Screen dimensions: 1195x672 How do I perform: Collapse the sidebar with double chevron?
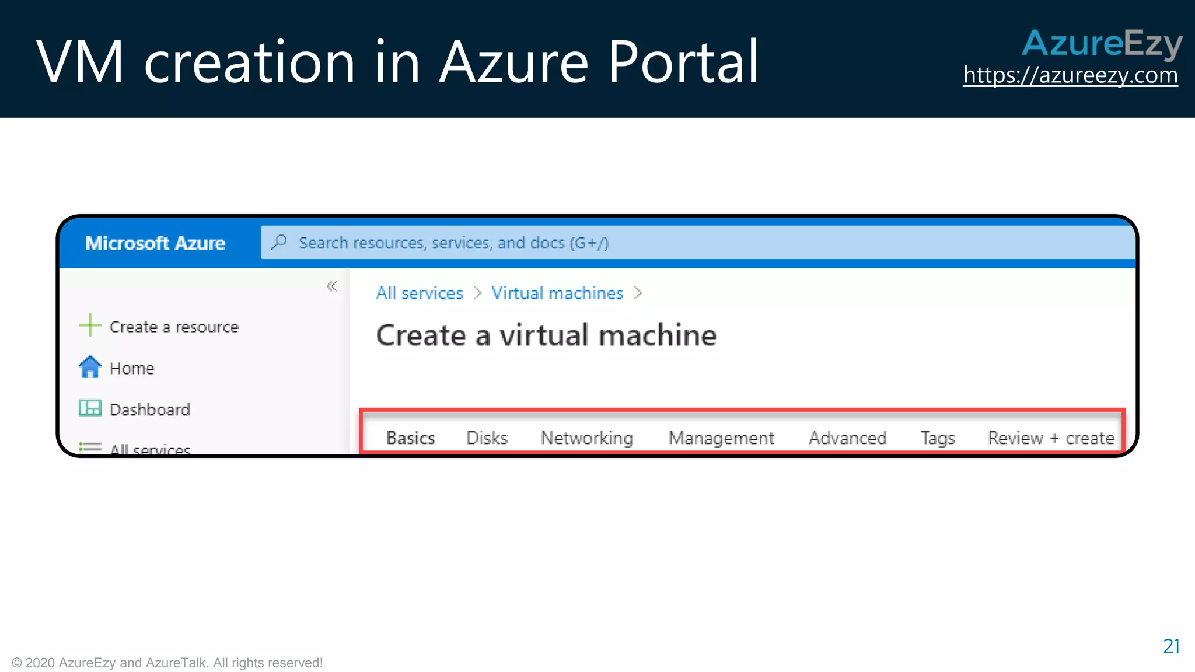coord(331,286)
